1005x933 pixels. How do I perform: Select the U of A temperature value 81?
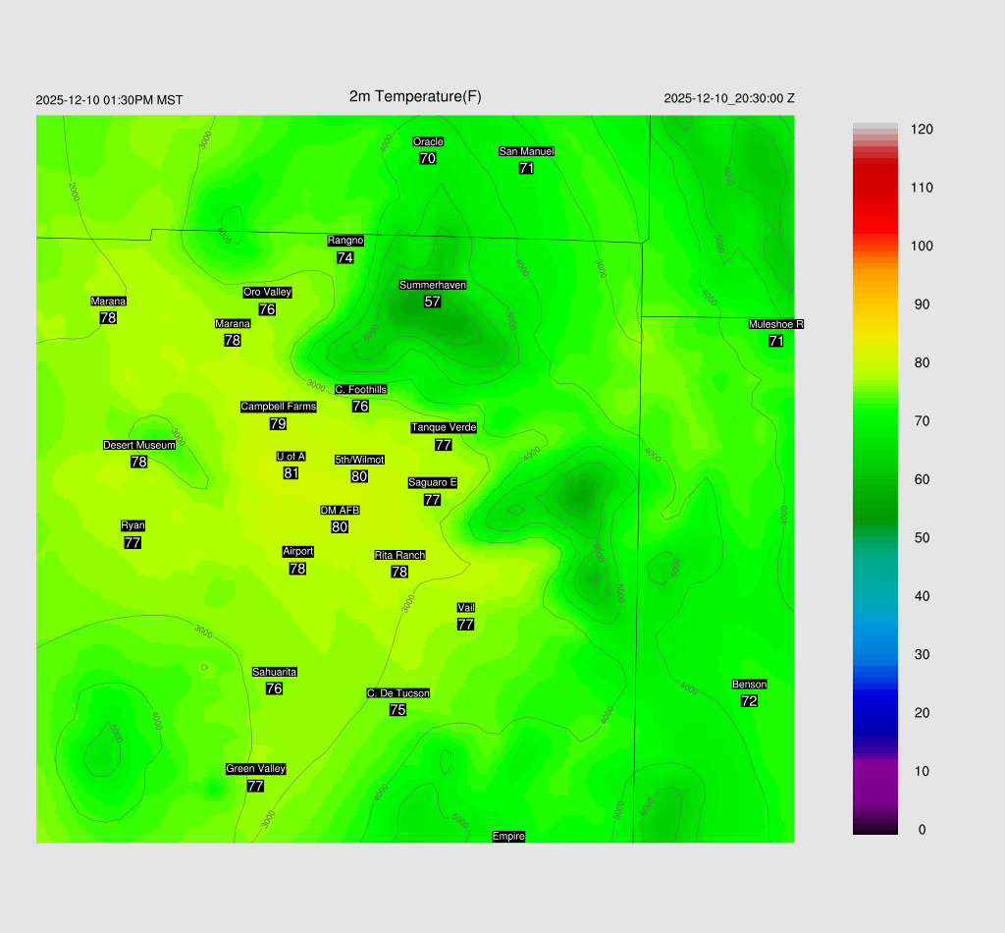(291, 473)
